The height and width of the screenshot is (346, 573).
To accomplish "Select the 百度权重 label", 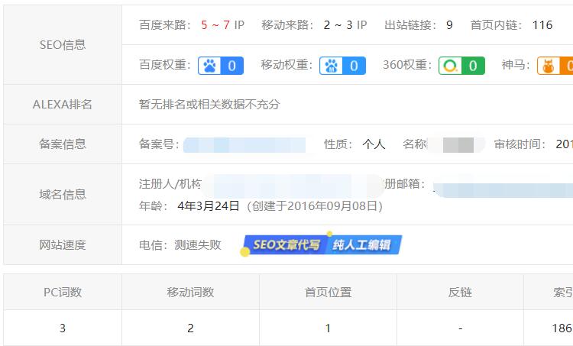I will (165, 65).
